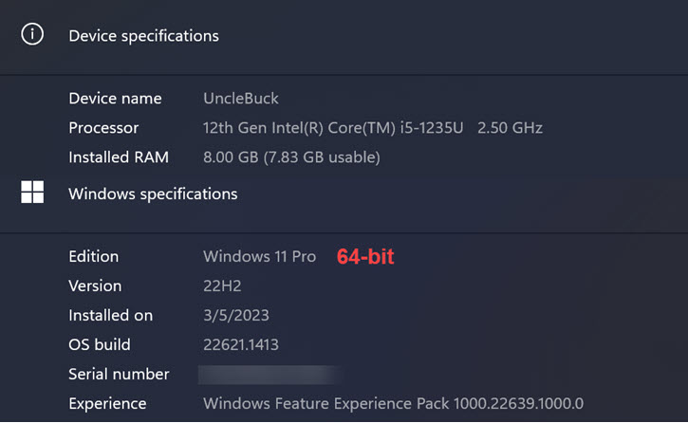Collapse the Device specifications section header
This screenshot has height=423, width=688.
143,36
